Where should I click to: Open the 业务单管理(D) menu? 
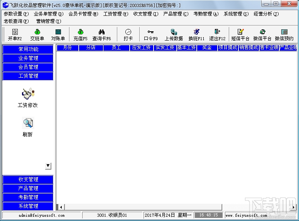(x=49, y=14)
